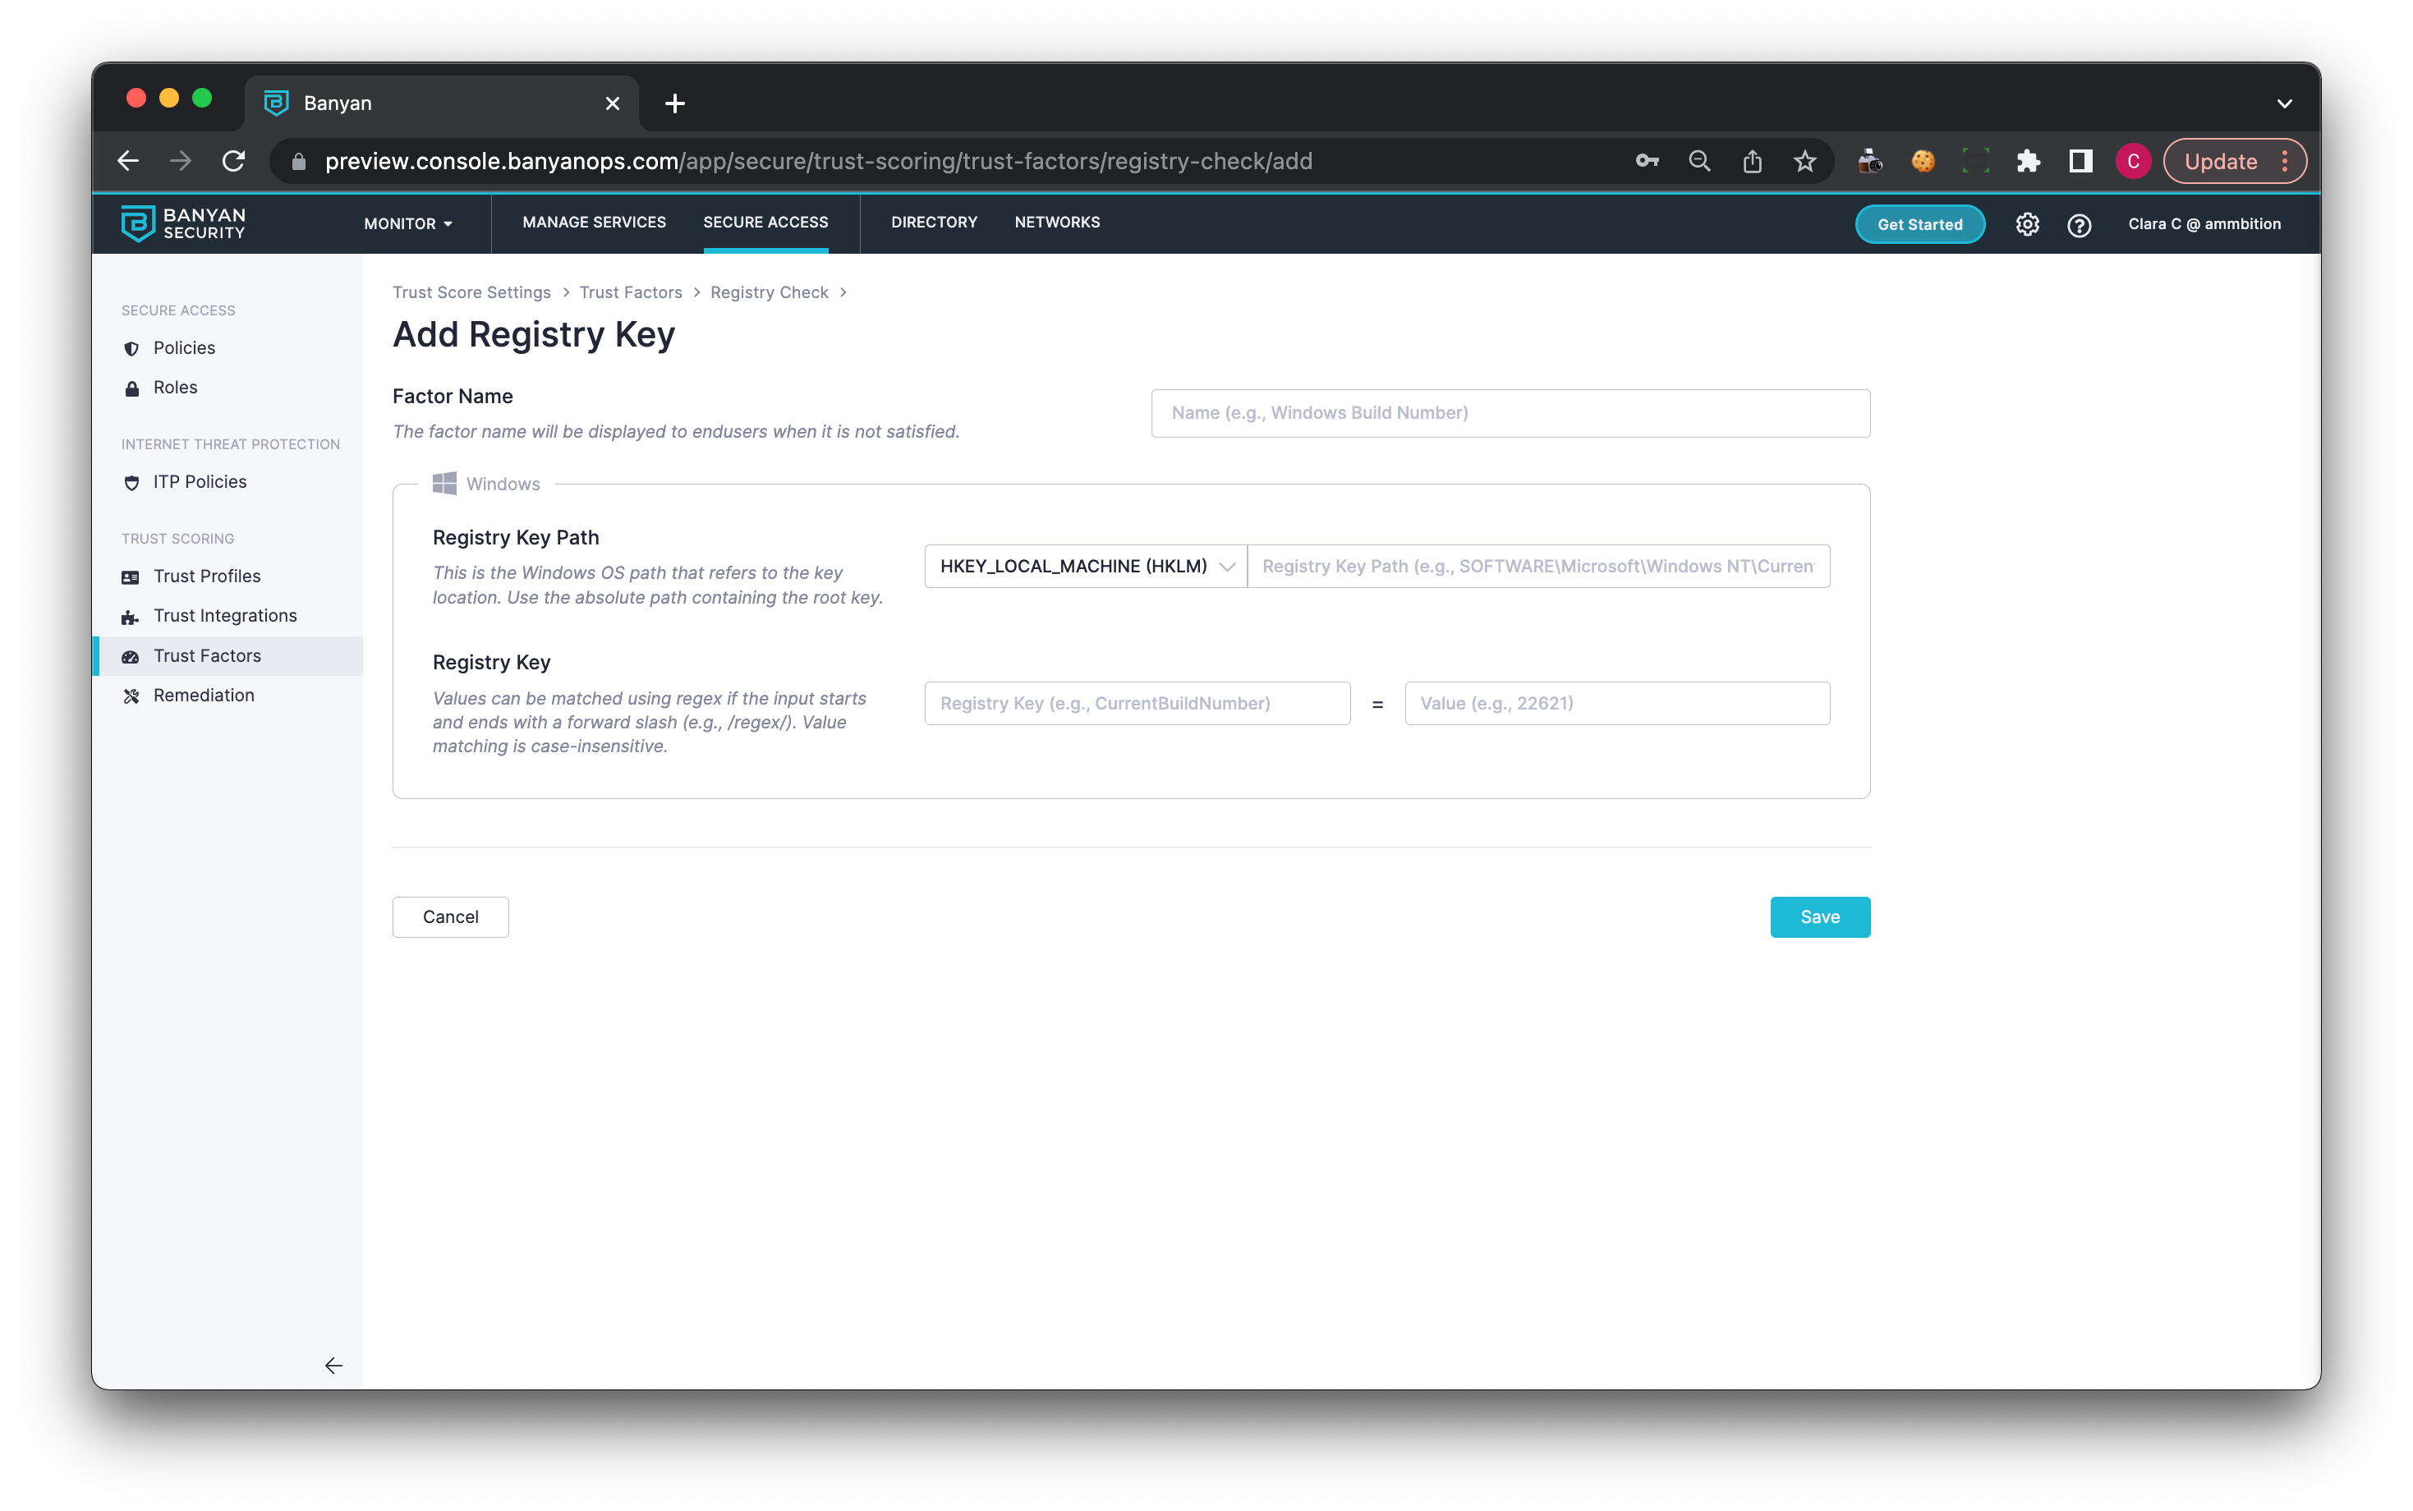Open the help question mark icon
2413x1511 pixels.
tap(2078, 225)
